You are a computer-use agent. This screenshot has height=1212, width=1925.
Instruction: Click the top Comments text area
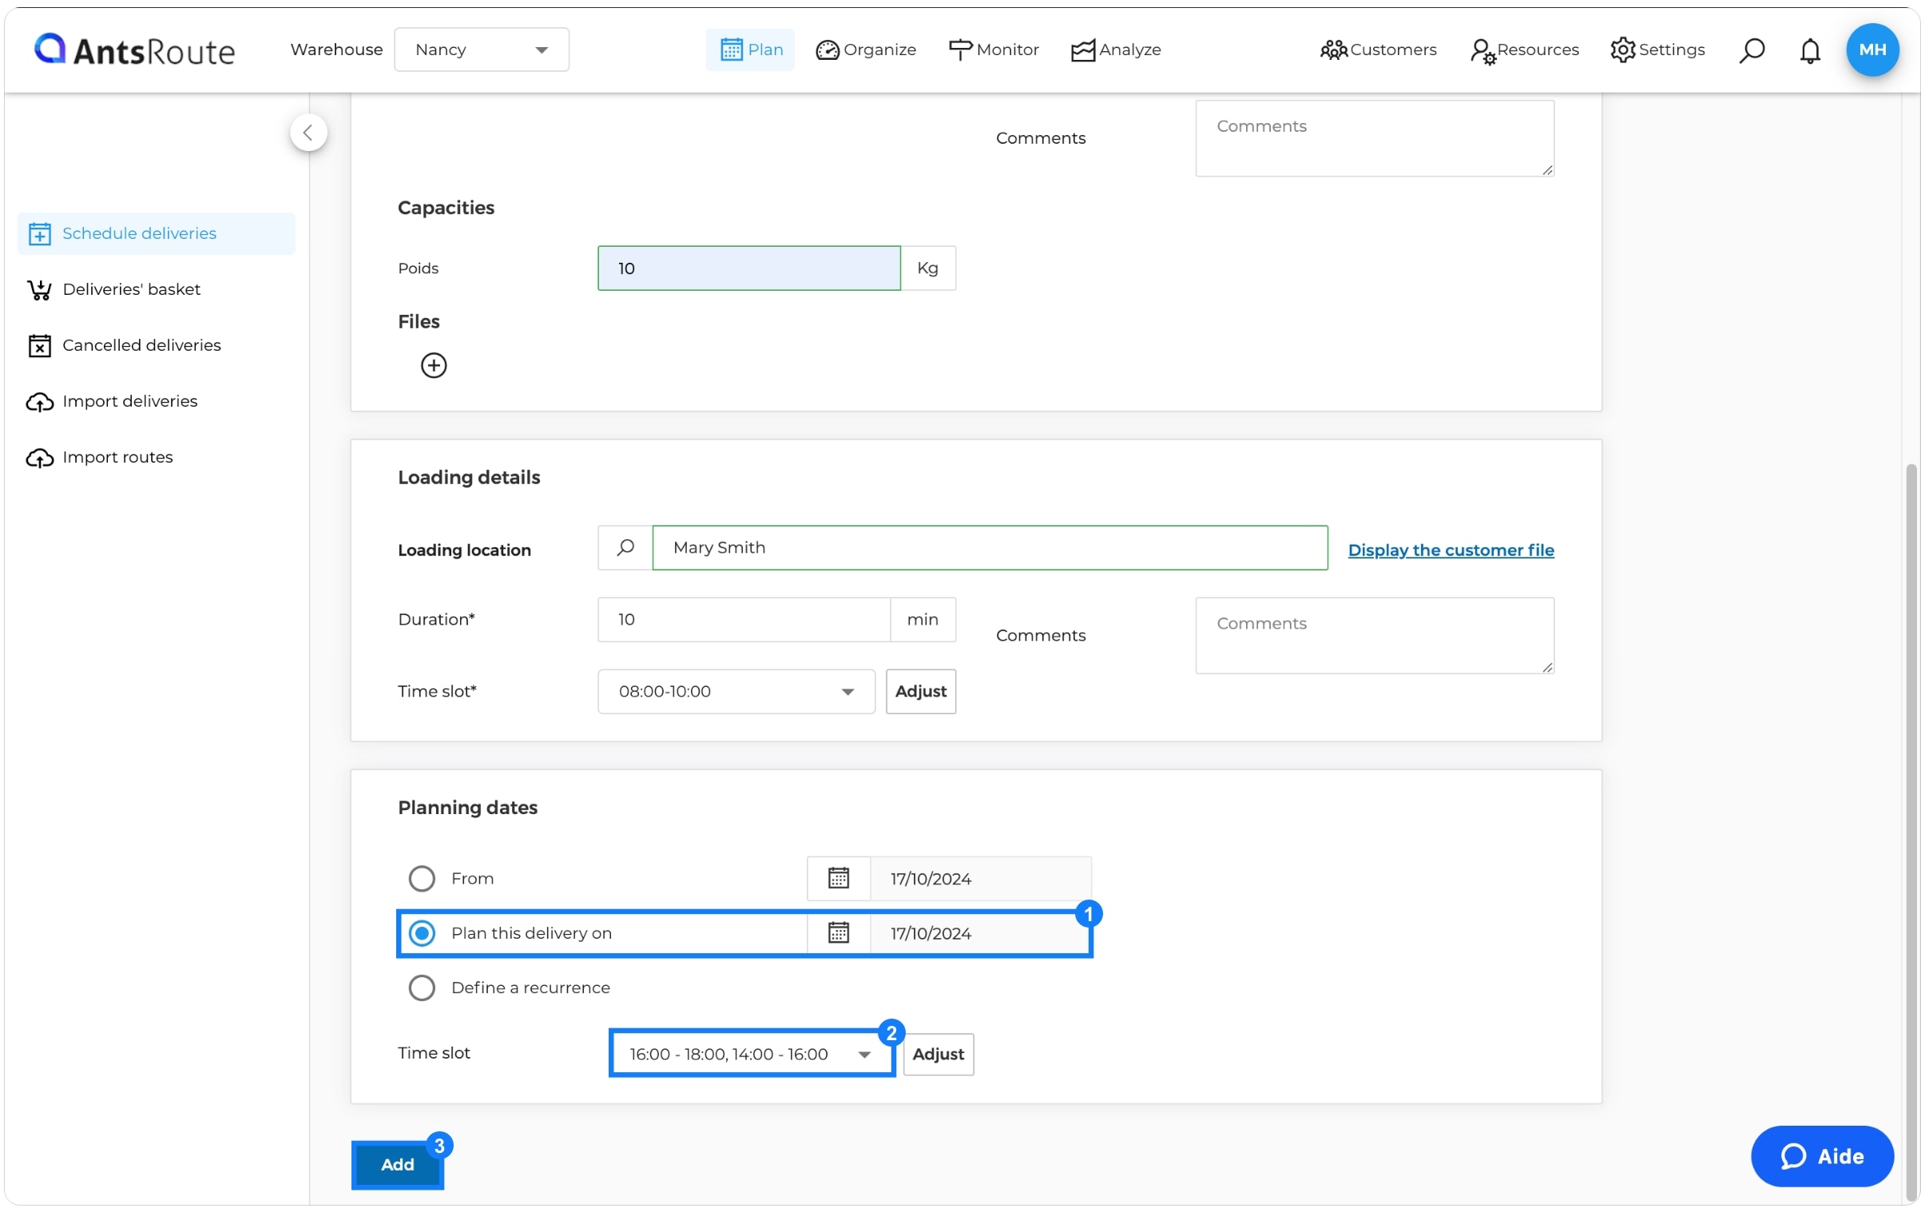pos(1374,137)
